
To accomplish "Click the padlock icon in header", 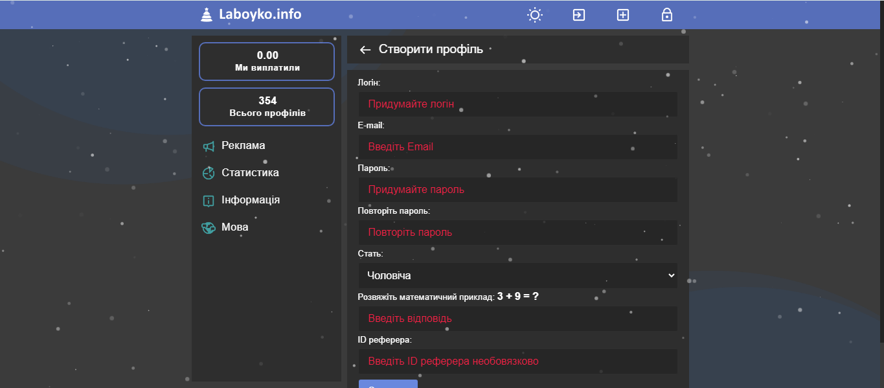I will tap(667, 15).
